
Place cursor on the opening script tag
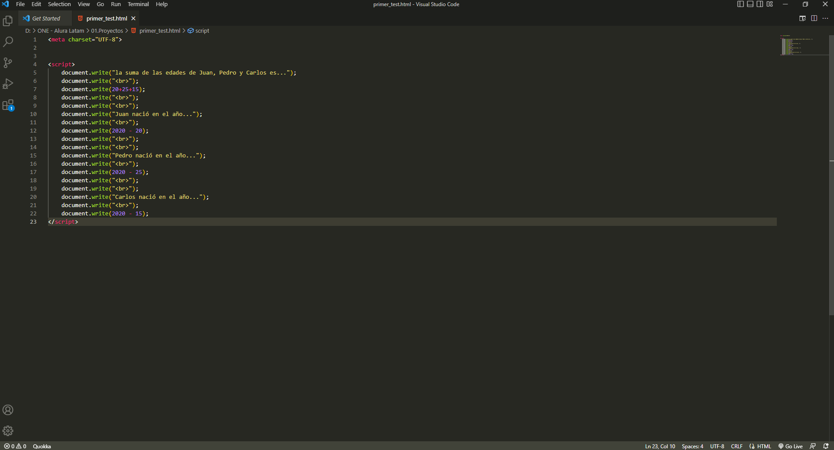[62, 64]
